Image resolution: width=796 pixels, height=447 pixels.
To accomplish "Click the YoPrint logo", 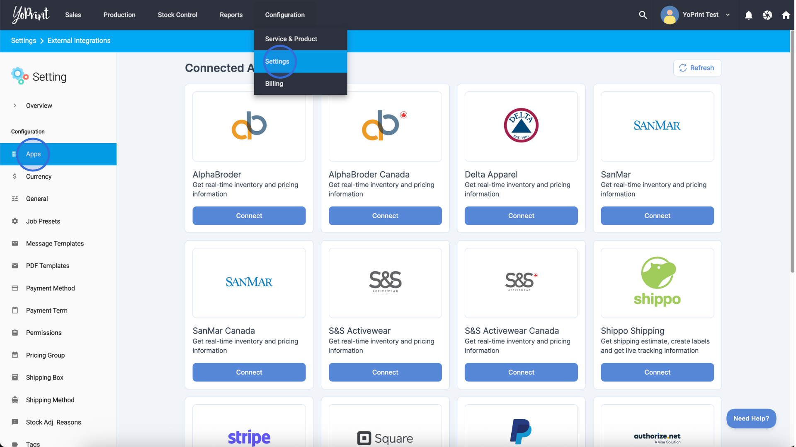I will 31,14.
